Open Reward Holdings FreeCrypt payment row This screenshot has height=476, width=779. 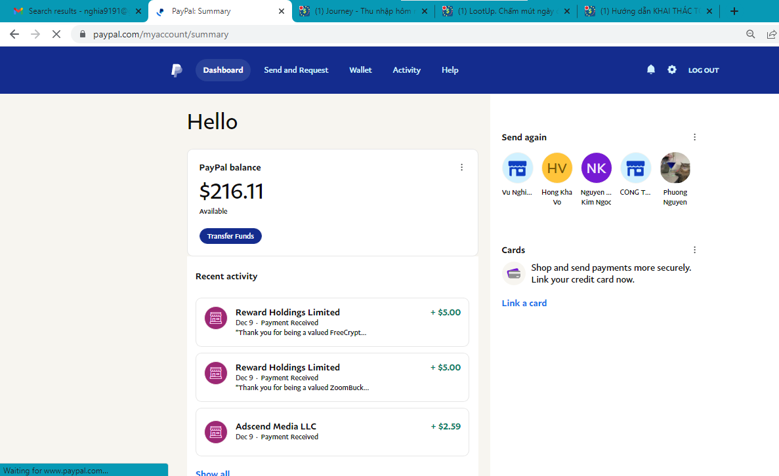click(332, 322)
